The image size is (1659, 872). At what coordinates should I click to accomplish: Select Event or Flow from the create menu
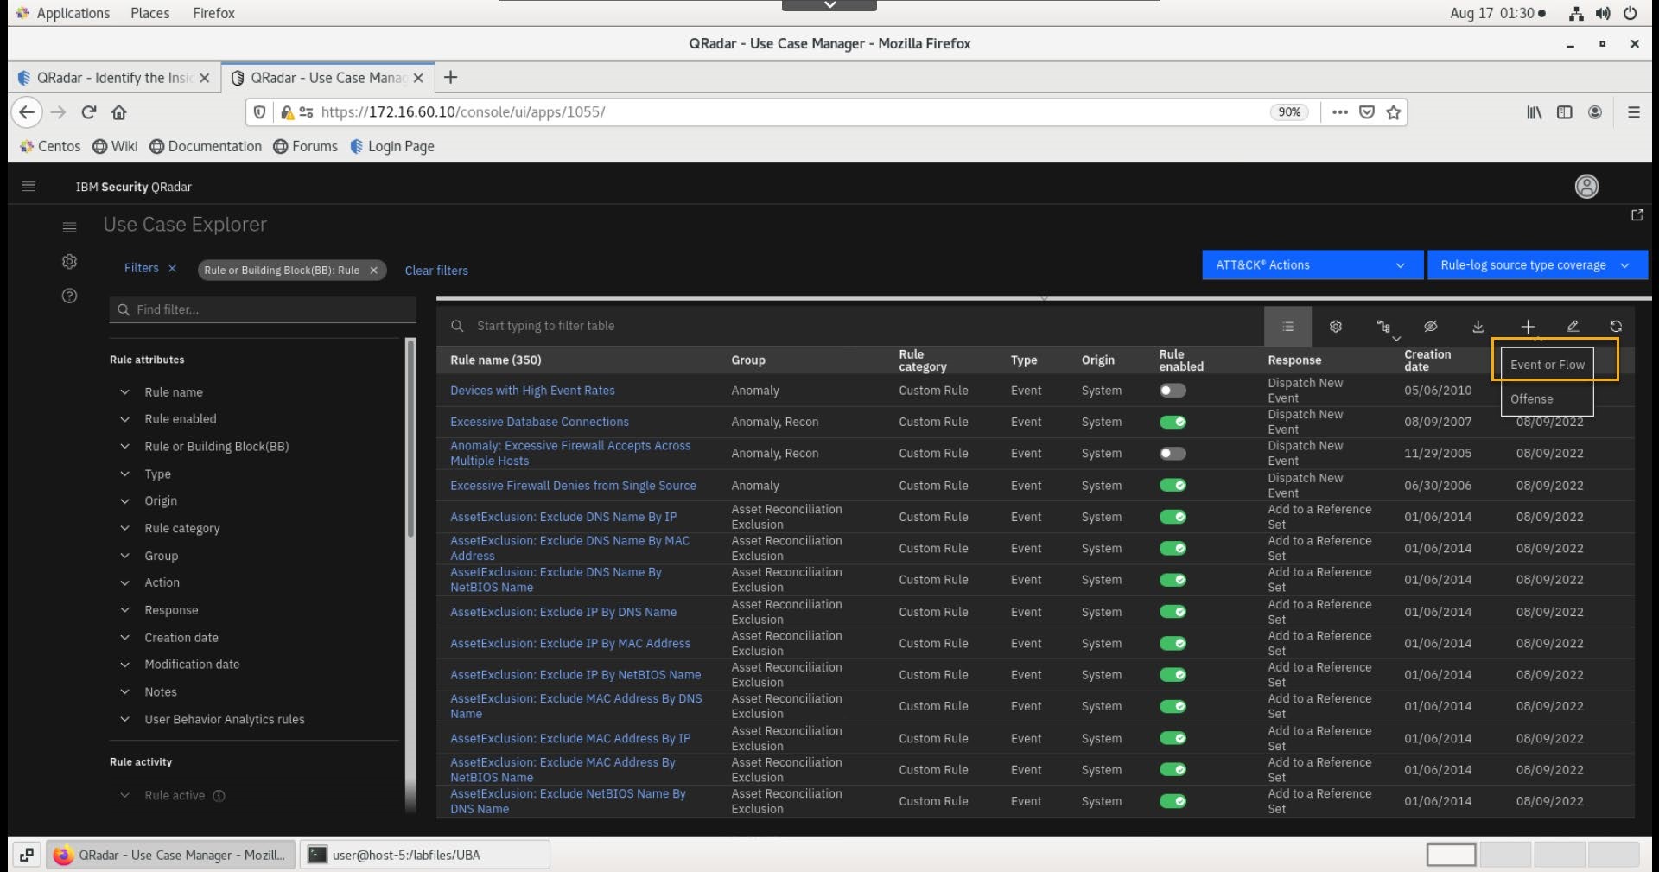point(1547,365)
